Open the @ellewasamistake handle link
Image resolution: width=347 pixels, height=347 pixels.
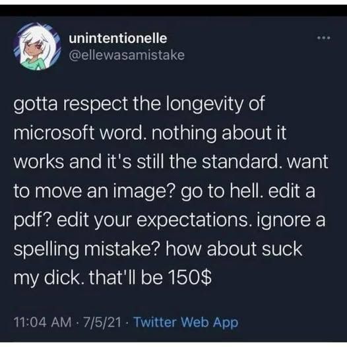127,55
